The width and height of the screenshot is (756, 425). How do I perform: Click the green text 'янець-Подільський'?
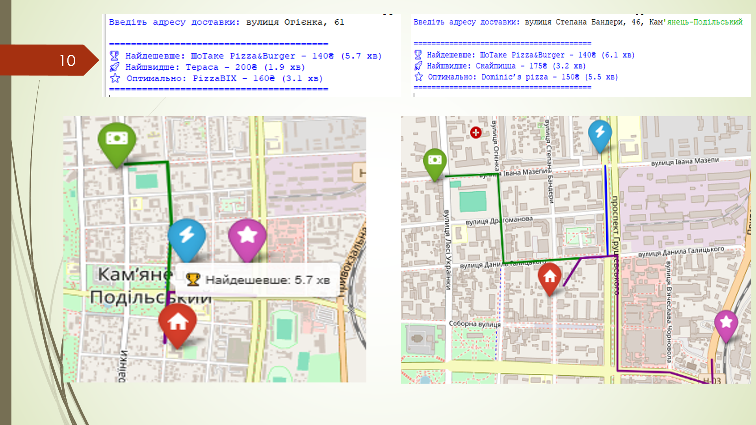(705, 22)
